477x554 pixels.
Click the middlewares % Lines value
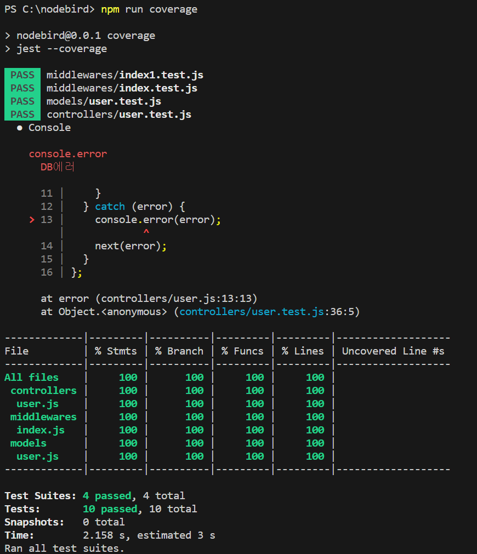[x=315, y=417]
